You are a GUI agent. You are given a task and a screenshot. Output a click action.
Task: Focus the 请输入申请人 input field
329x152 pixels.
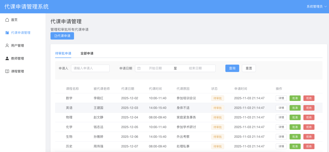(90, 68)
